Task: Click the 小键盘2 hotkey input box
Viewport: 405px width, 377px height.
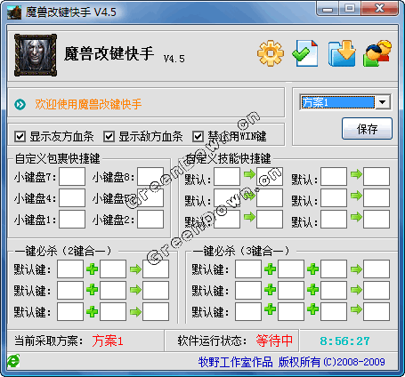Action: [150, 220]
